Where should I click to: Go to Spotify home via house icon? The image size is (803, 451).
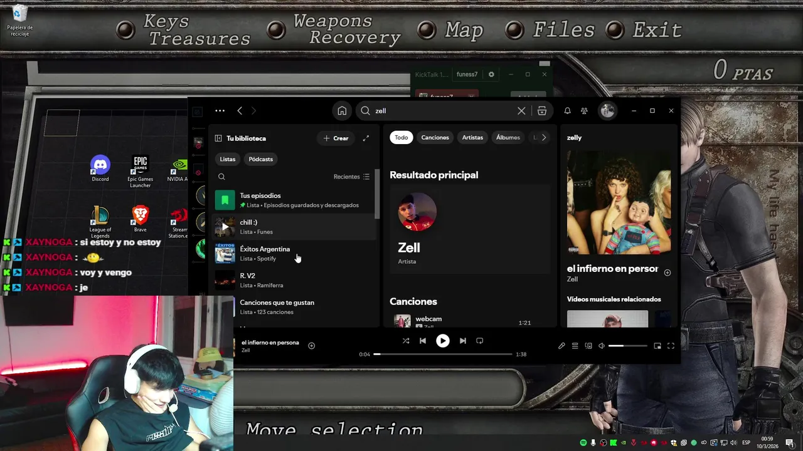342,111
